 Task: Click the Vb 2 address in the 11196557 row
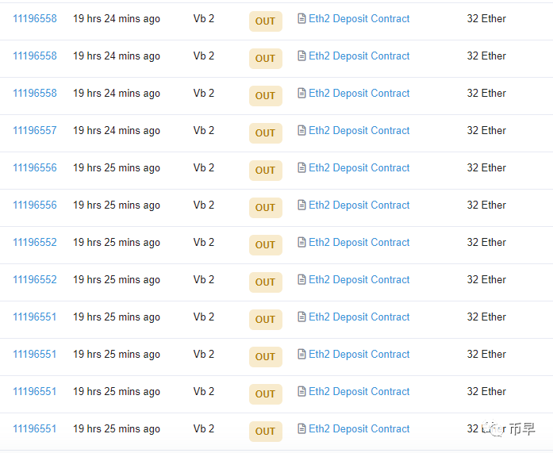coord(204,131)
